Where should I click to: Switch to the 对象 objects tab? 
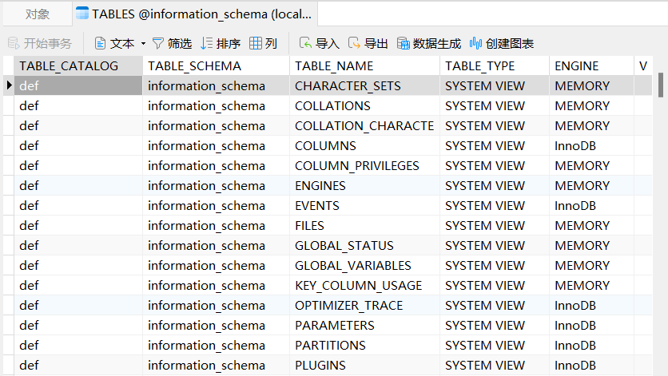[38, 14]
